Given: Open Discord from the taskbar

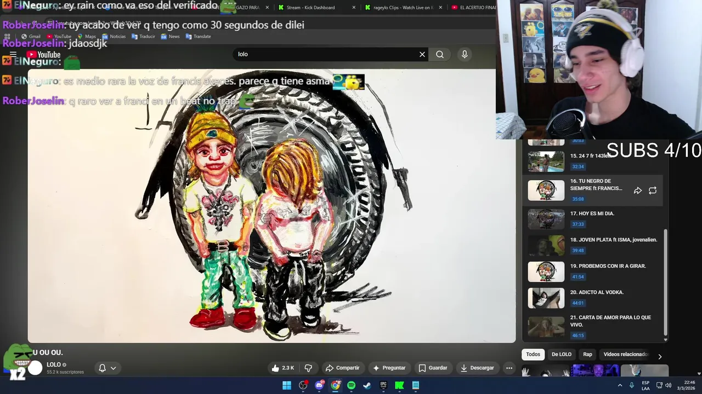Looking at the screenshot, I should point(319,385).
